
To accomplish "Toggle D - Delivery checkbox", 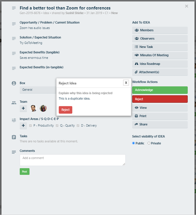I will click(x=78, y=125).
